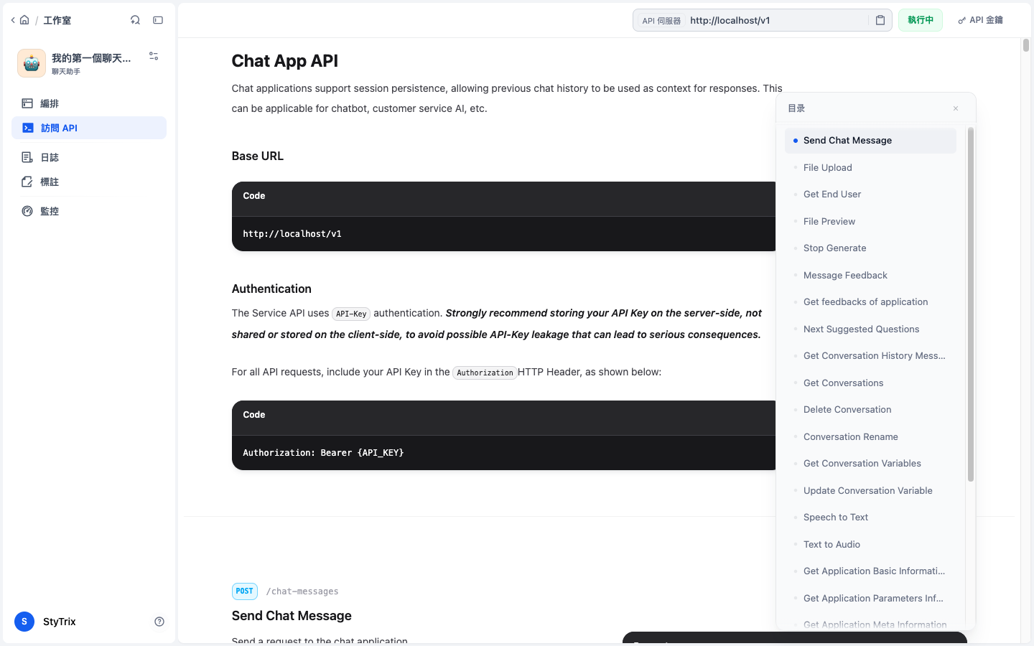Click the inline API-Key code tag
Viewport: 1034px width, 646px height.
351,314
